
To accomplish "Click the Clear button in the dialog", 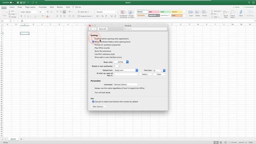I will pos(159,74).
